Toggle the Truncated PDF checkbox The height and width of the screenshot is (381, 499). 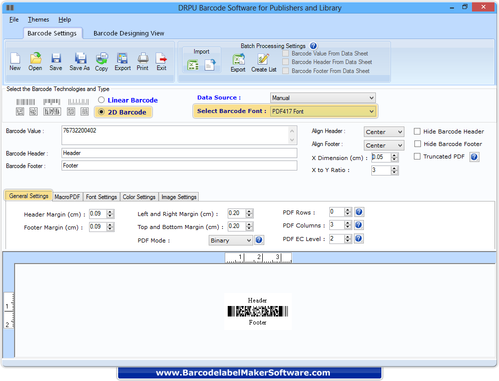tap(417, 156)
